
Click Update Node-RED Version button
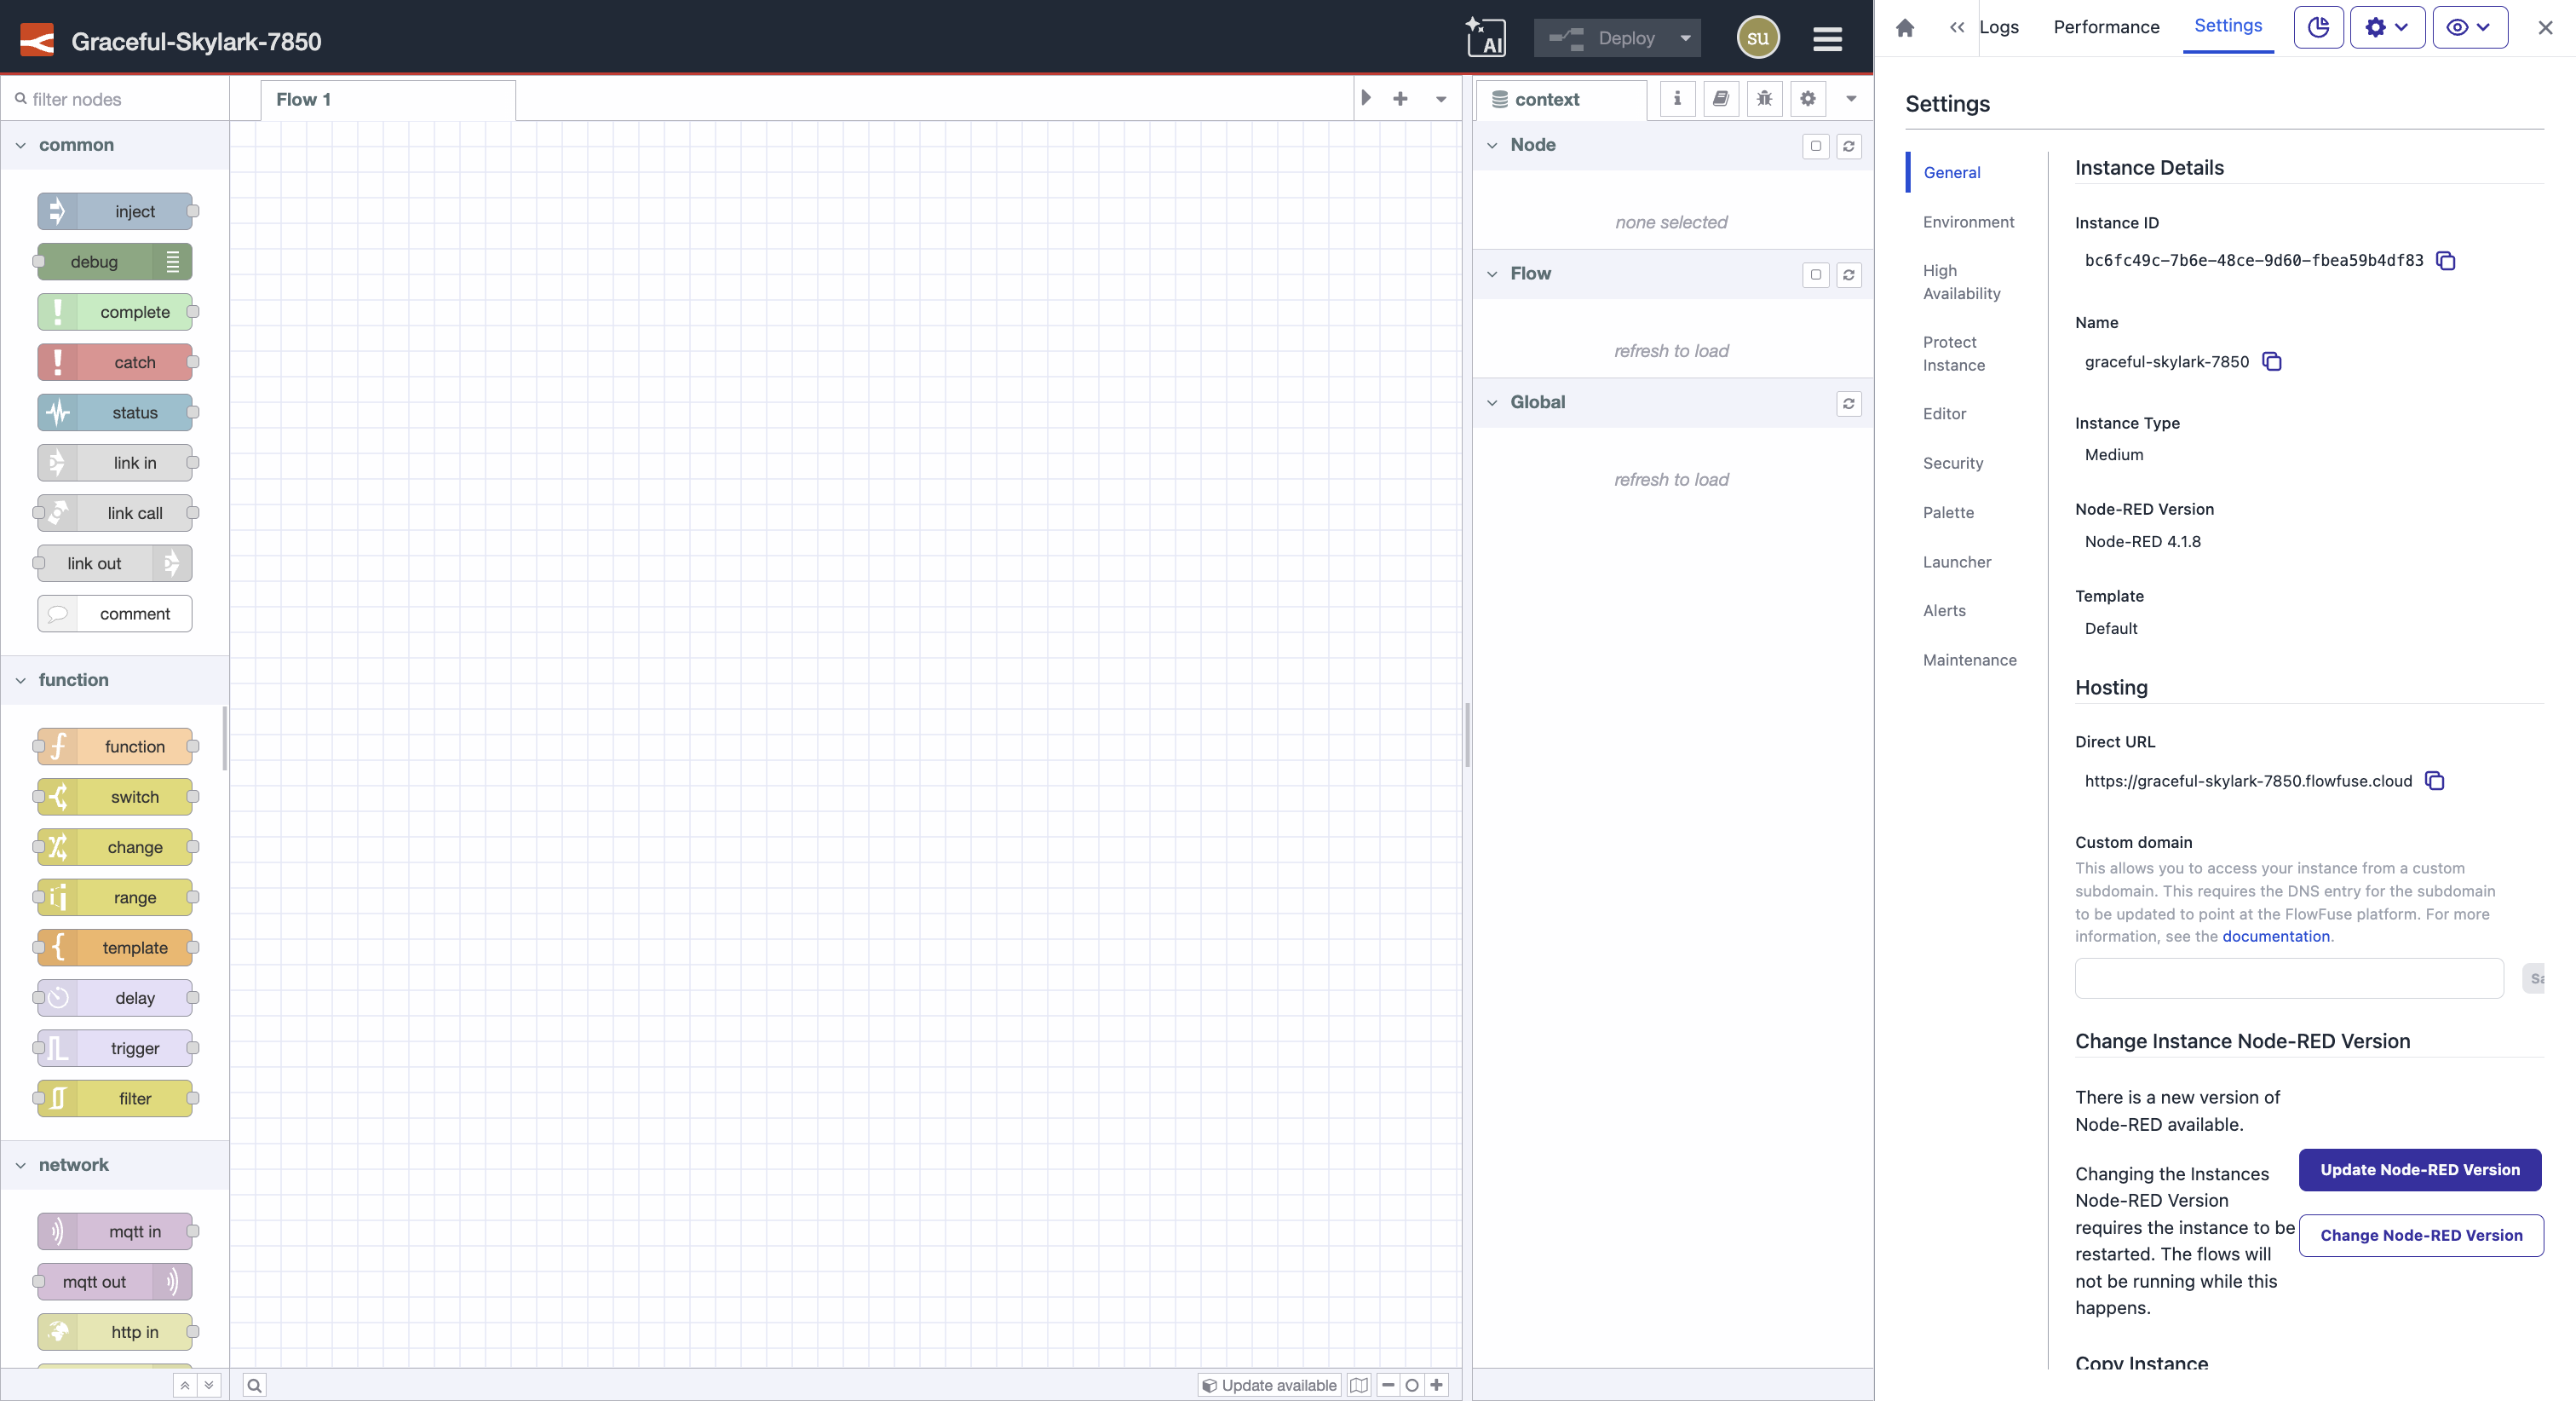2420,1170
